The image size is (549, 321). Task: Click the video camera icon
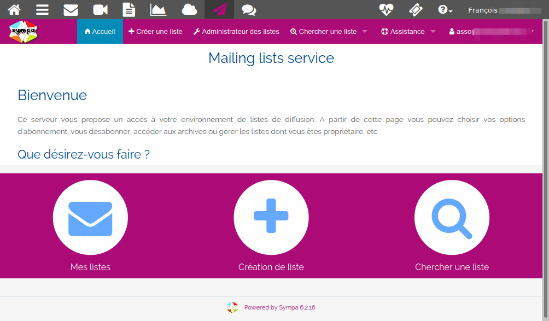click(x=100, y=10)
